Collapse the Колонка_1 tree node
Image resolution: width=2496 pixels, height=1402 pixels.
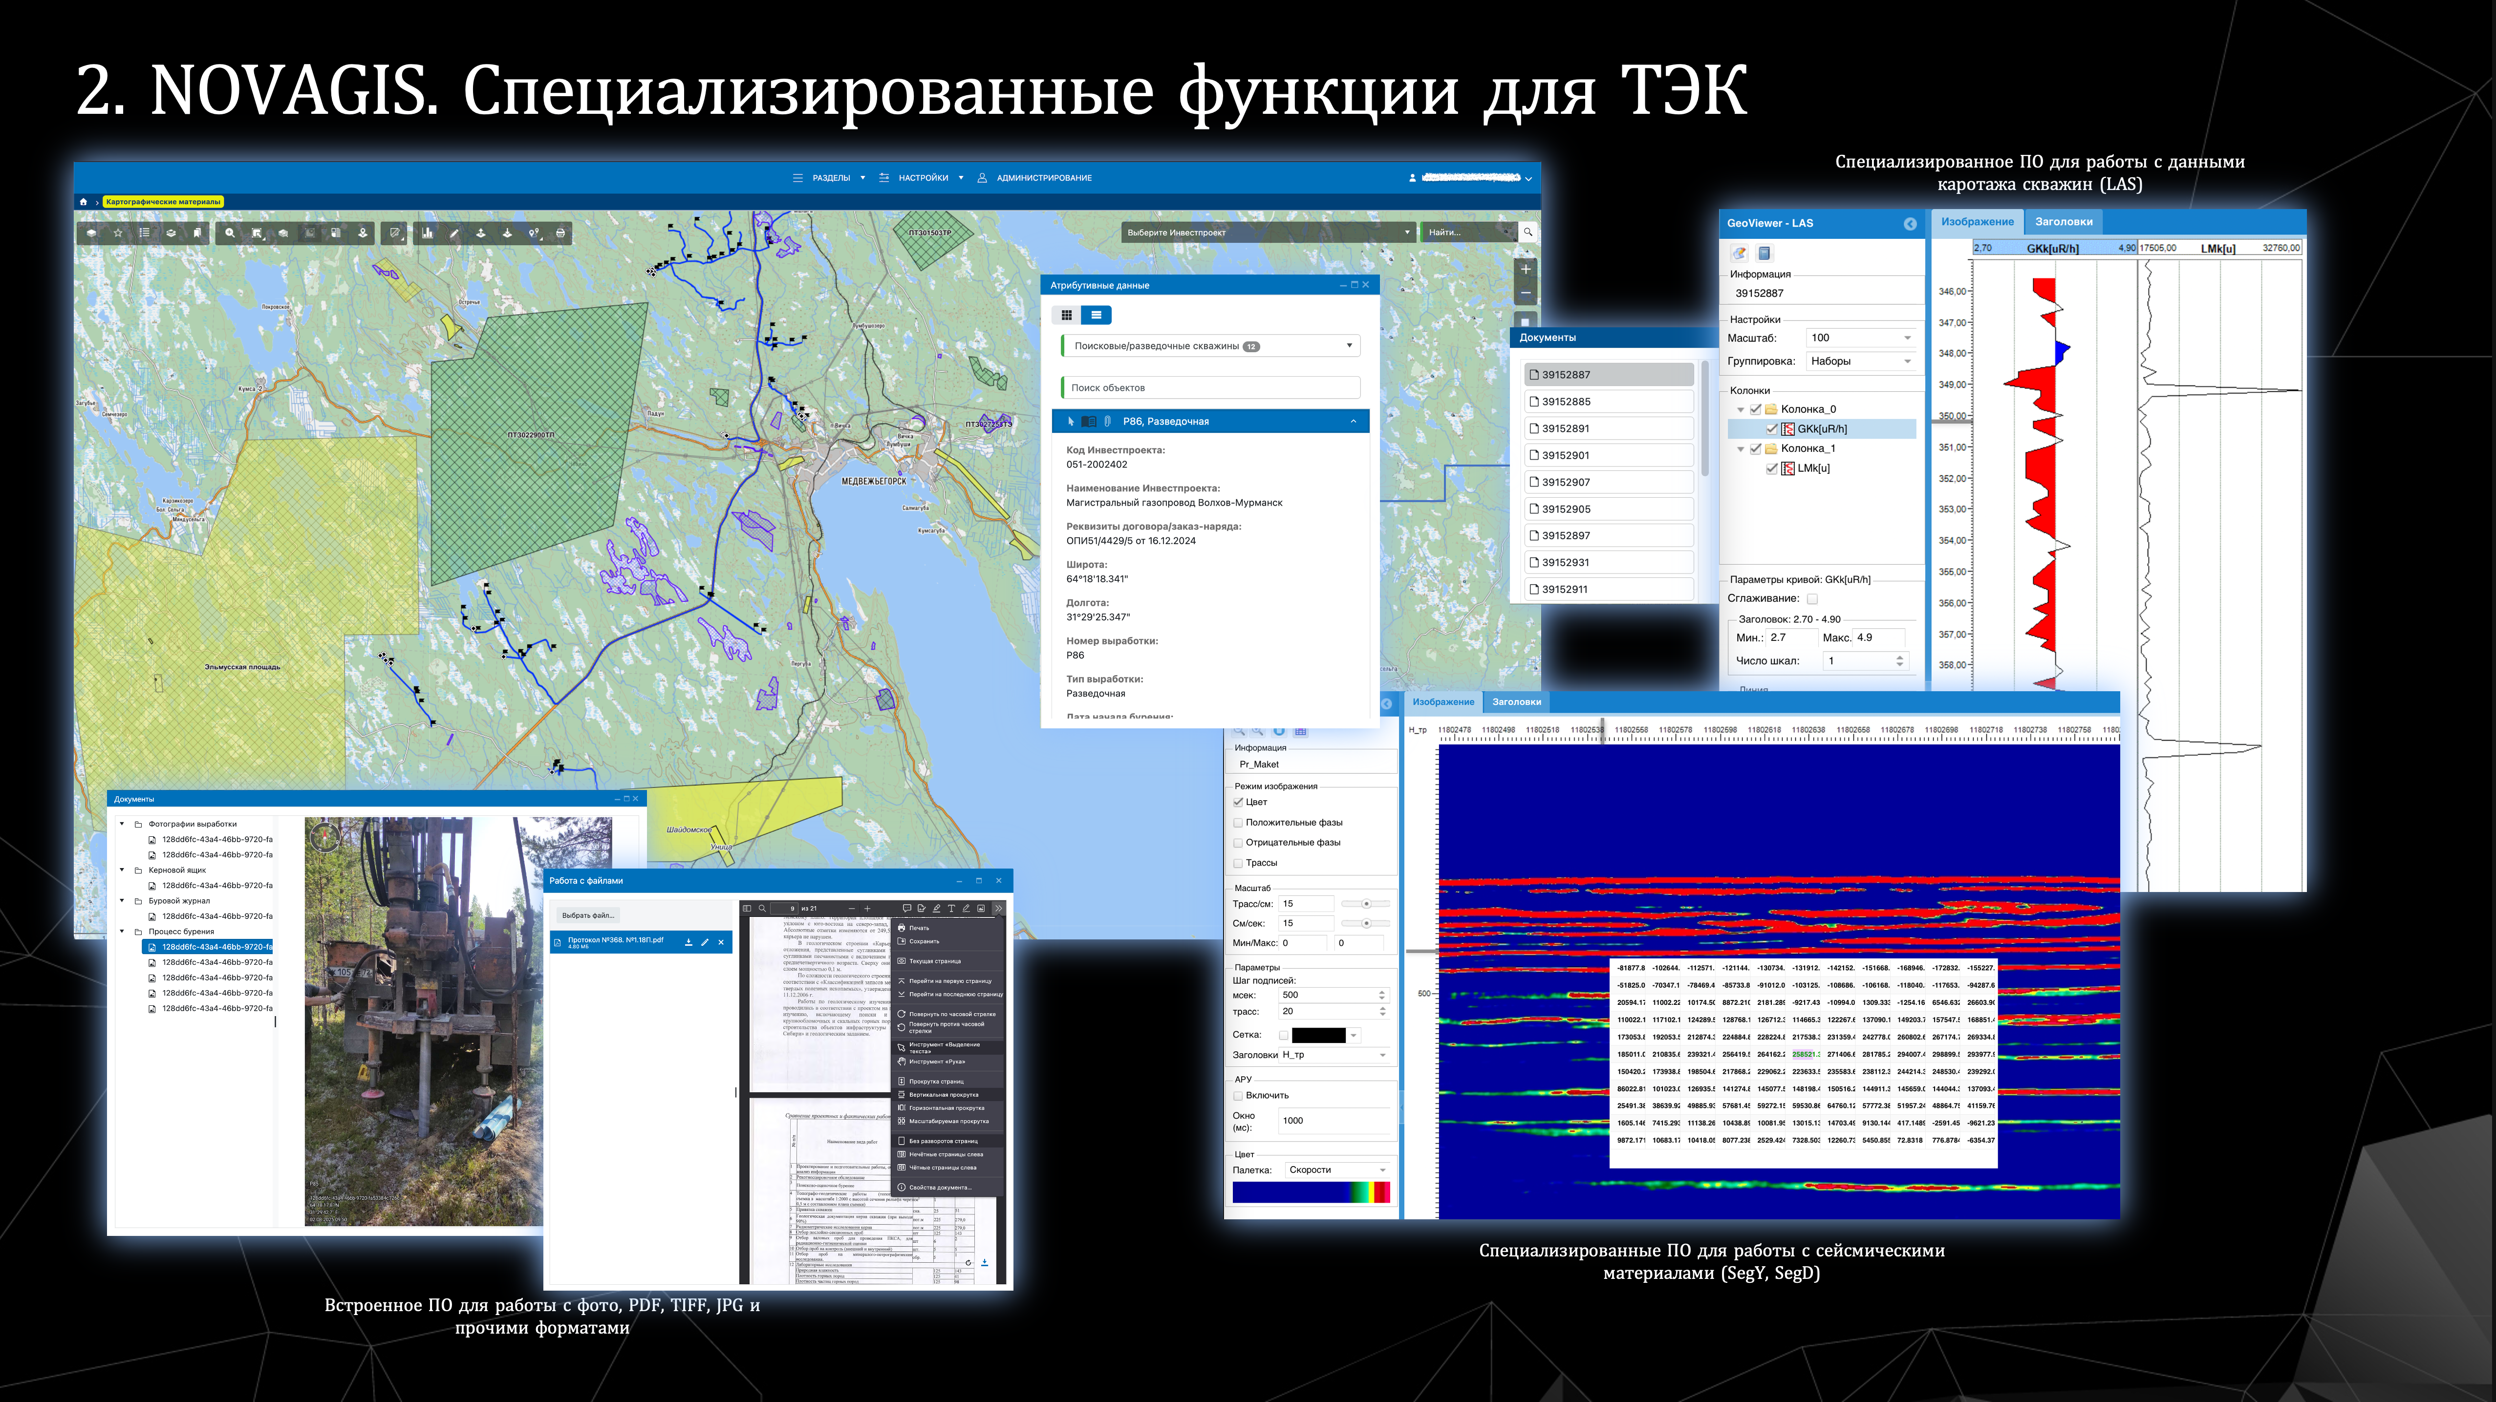1740,448
